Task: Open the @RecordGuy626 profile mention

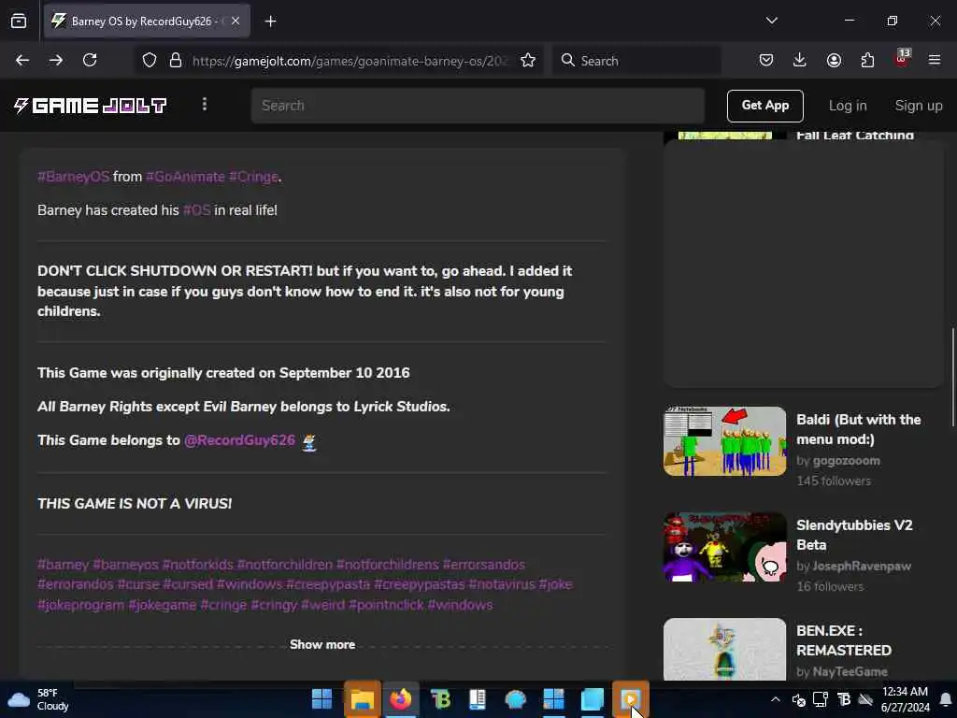Action: coord(240,440)
